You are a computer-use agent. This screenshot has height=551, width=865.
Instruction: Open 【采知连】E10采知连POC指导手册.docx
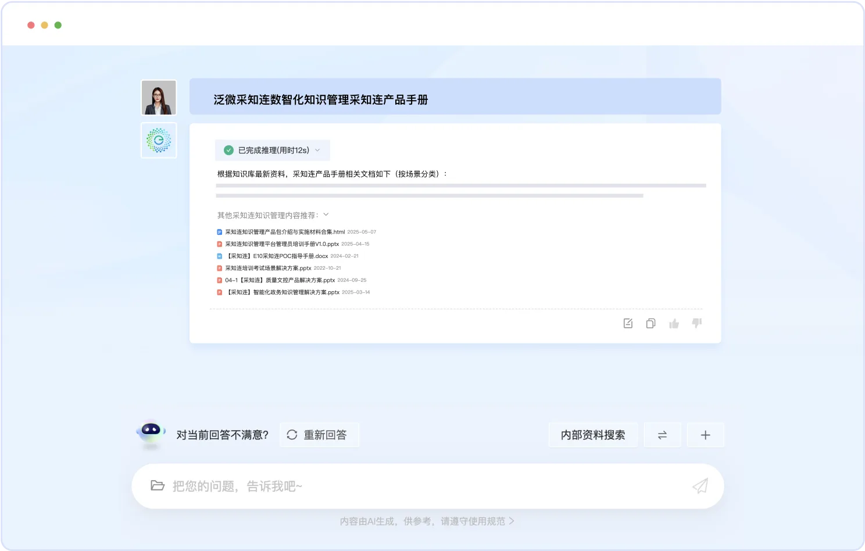pyautogui.click(x=277, y=256)
